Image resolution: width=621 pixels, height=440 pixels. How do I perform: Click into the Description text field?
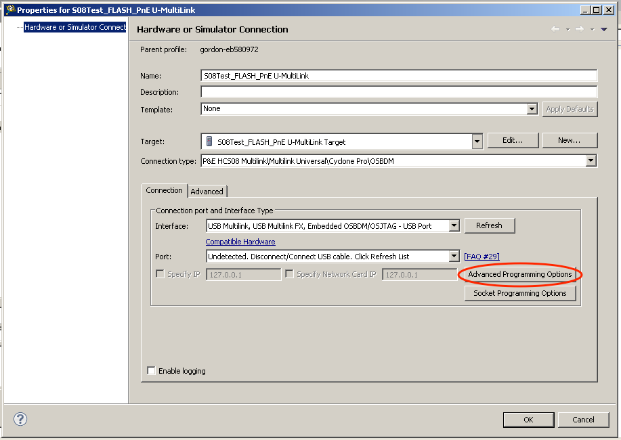pyautogui.click(x=399, y=92)
